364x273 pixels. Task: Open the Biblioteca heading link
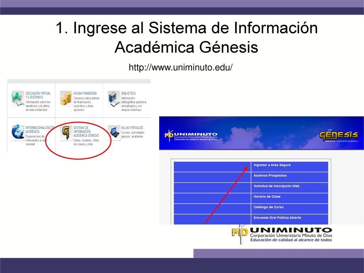point(128,93)
